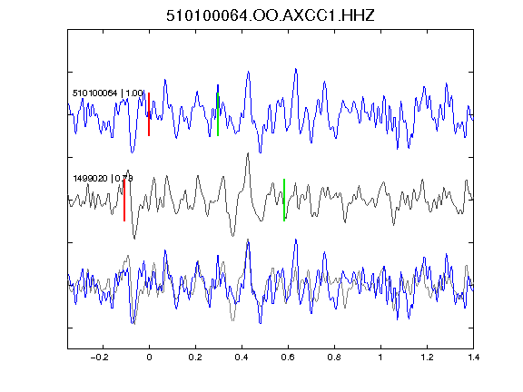Select the plot title 510100064.OO.AXCC1.HHZ
The image size is (523, 392).
pyautogui.click(x=271, y=15)
